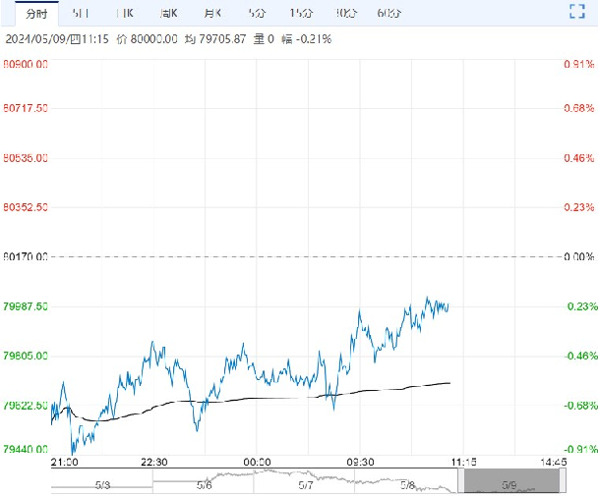This screenshot has width=598, height=496.
Task: Click the left handle of the range slider
Action: pos(460,480)
